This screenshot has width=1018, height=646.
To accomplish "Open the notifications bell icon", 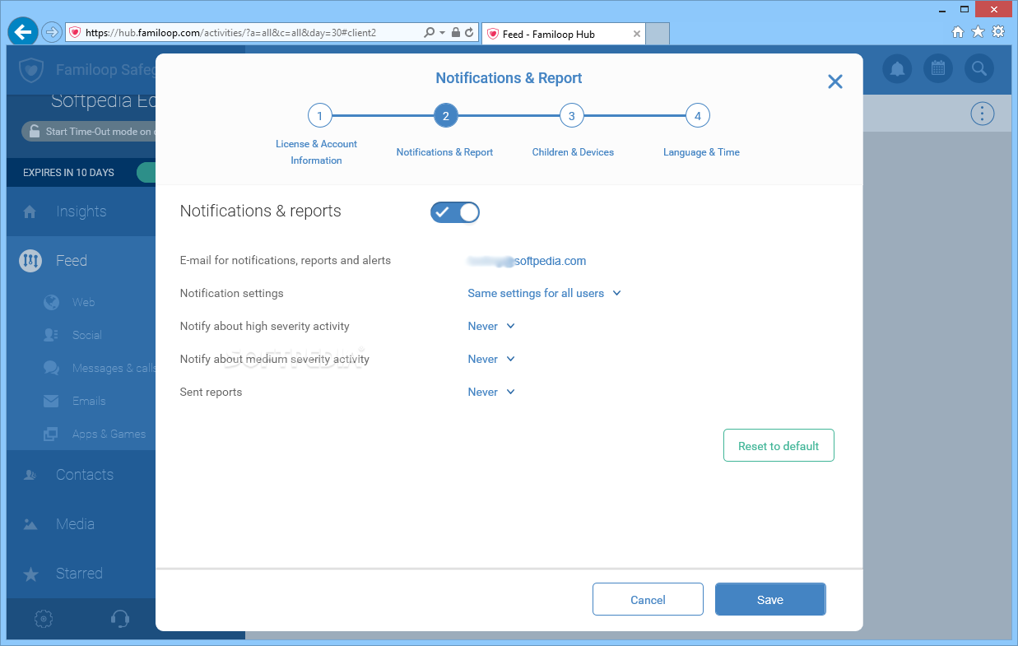I will 898,68.
